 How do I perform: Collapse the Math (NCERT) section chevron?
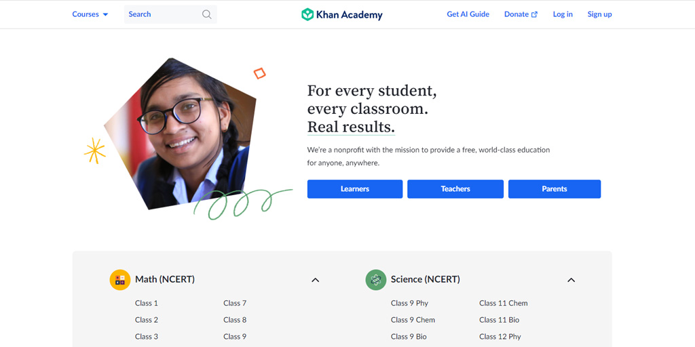(315, 280)
